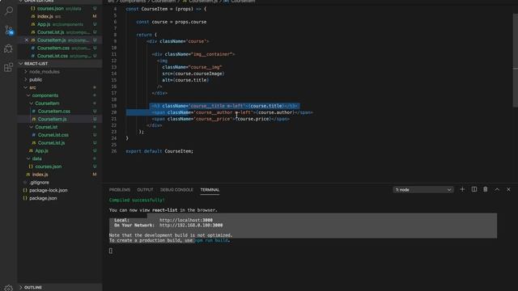Image resolution: width=518 pixels, height=291 pixels.
Task: Open CourseItem.css in the file tree
Action: tap(60, 112)
